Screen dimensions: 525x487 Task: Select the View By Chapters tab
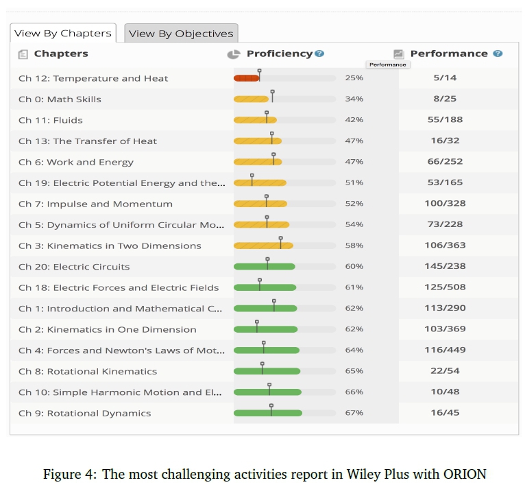62,33
